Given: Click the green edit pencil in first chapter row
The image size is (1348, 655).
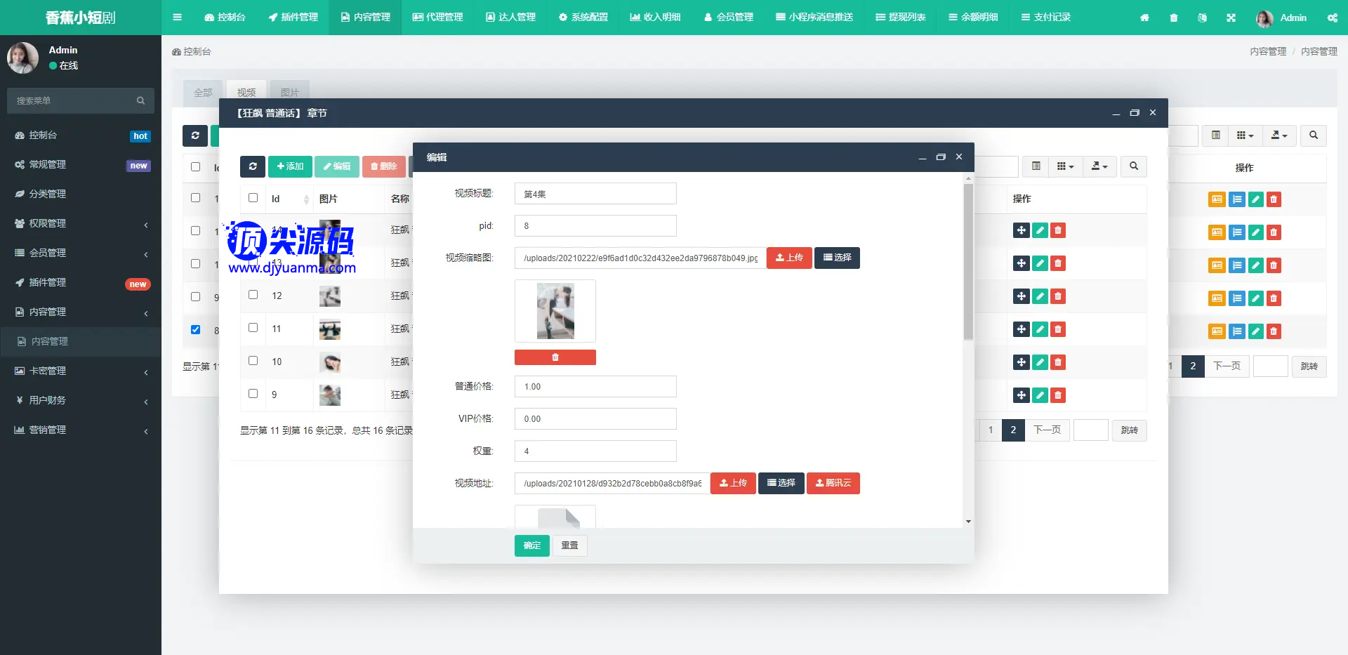Looking at the screenshot, I should (x=1040, y=230).
